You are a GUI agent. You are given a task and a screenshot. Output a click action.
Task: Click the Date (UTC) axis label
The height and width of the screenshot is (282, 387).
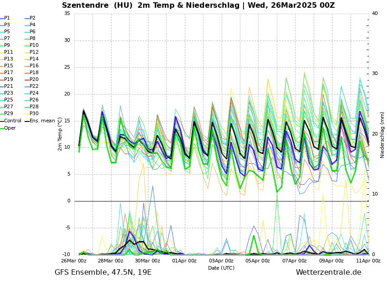pyautogui.click(x=221, y=268)
